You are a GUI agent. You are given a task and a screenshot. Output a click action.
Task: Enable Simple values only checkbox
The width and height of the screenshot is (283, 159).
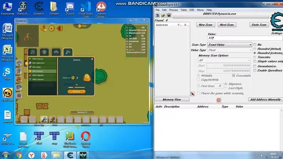pos(255,61)
